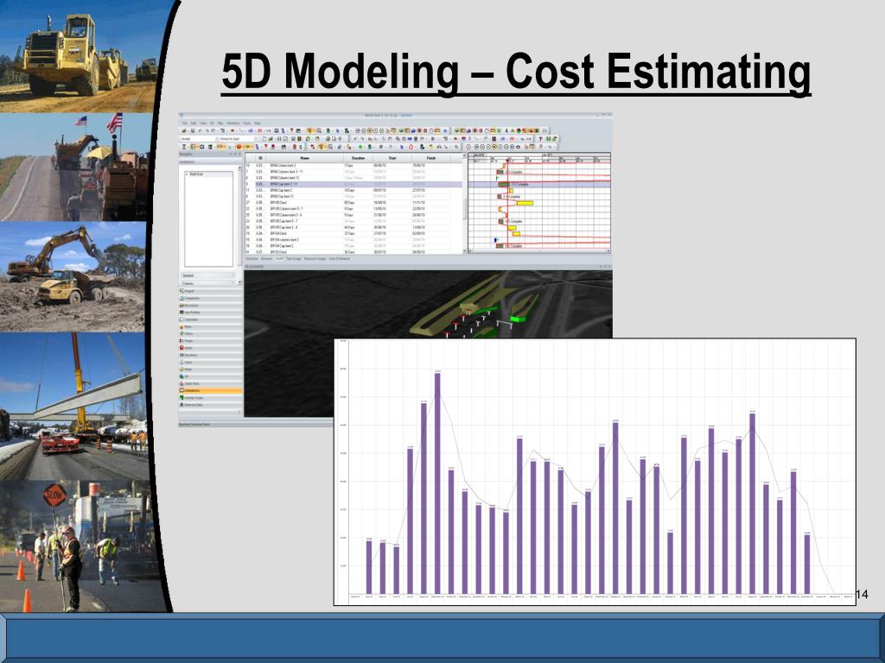
Task: Click the Gantt horizontal scrollbar right arrow
Action: click(x=608, y=251)
